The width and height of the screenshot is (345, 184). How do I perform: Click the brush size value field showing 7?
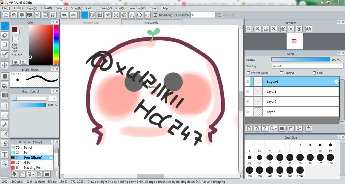[52, 99]
